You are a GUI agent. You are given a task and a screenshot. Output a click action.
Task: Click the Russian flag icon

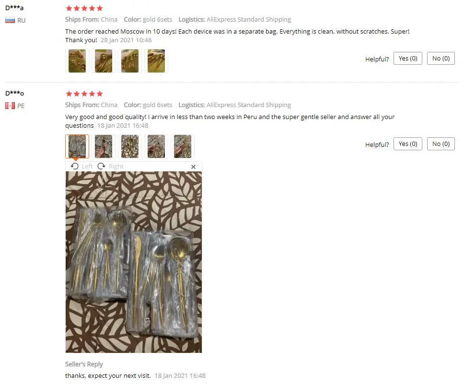[10, 21]
